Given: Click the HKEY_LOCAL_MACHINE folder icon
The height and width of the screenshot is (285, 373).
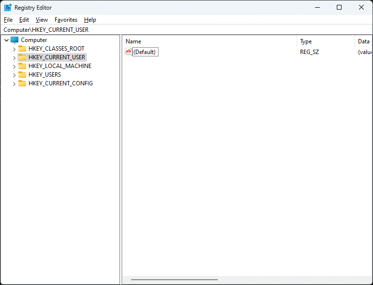Looking at the screenshot, I should tap(22, 66).
